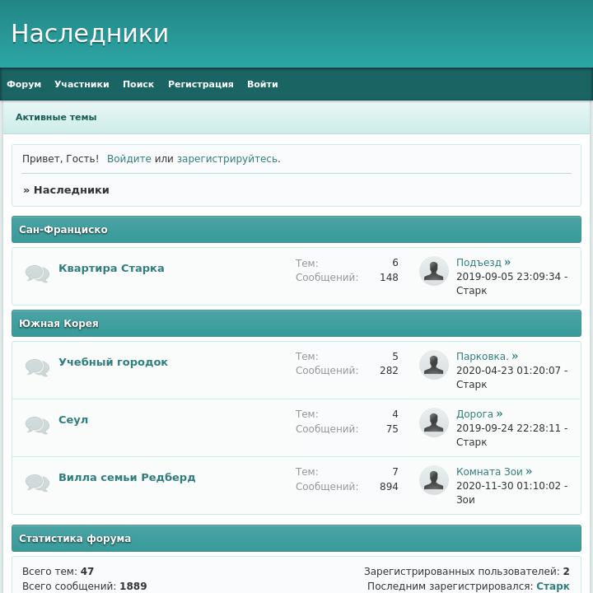Click the speech bubble icon beside Сеул
The height and width of the screenshot is (593, 593).
pos(37,425)
